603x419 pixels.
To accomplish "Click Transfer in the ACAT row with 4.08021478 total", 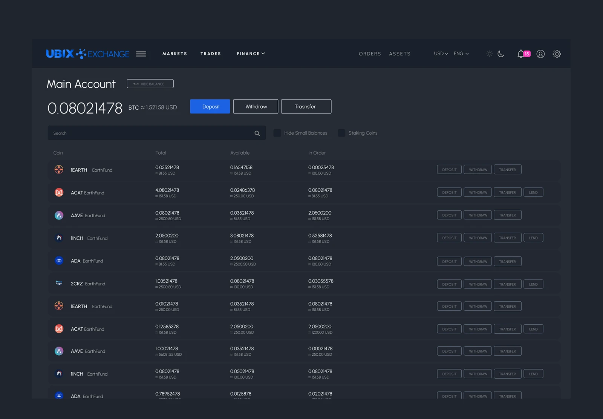I will pyautogui.click(x=507, y=192).
